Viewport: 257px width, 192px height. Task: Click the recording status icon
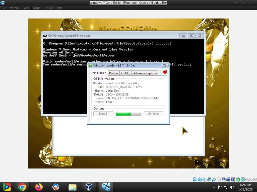pos(228,179)
